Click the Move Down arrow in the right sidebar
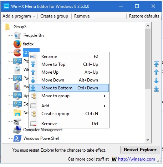This screenshot has height=167, width=163. (156, 80)
